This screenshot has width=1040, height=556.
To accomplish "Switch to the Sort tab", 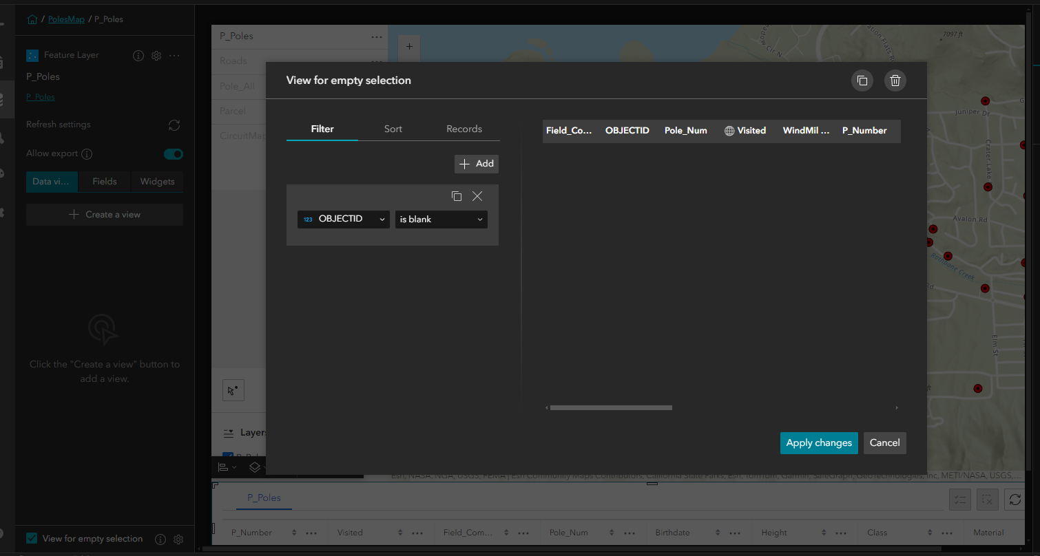I will click(393, 129).
